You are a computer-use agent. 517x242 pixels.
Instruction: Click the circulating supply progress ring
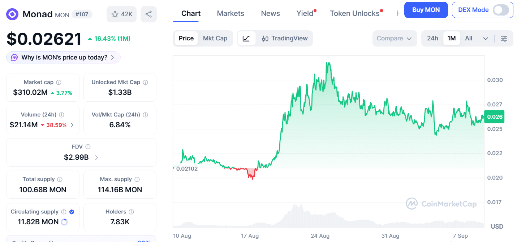[64, 222]
